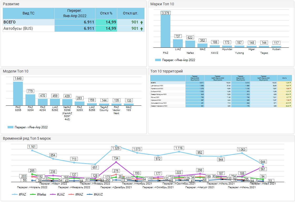Viewport: 295px width, 209px height.
Task: Click the PAZ 3205 bar in Модели chart
Action: [18, 94]
